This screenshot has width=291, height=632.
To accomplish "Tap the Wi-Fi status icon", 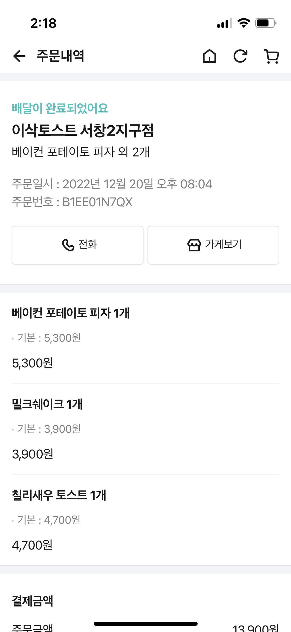I will tap(244, 23).
